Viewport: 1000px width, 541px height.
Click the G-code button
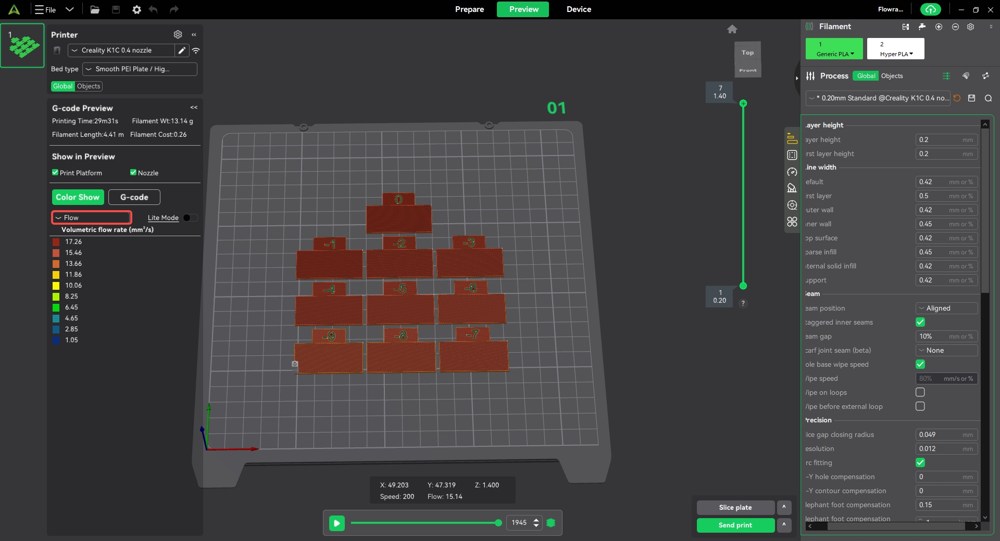coord(134,197)
